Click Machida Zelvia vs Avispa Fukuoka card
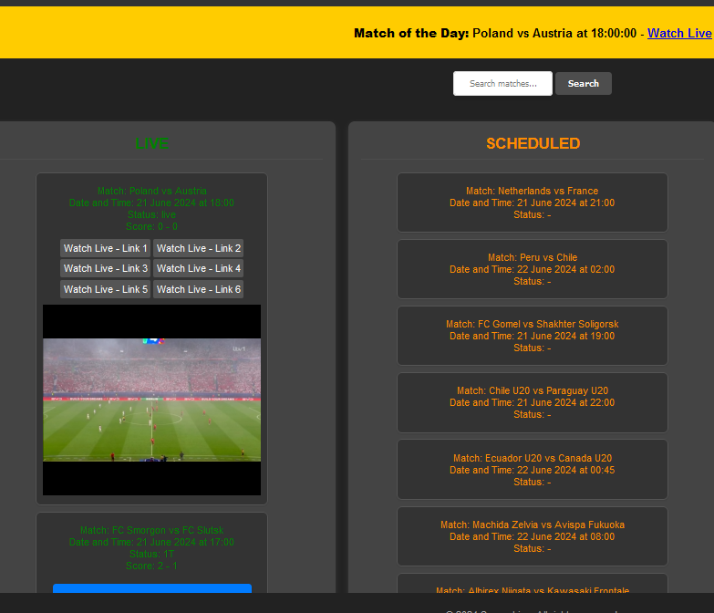This screenshot has height=613, width=714. pyautogui.click(x=533, y=536)
